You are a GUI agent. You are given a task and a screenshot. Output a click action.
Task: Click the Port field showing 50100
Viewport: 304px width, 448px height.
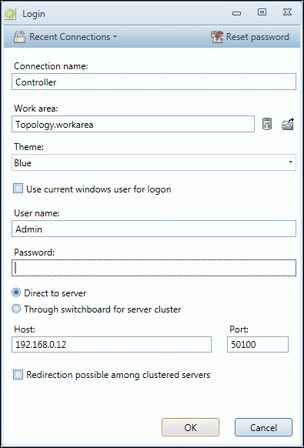pos(258,345)
